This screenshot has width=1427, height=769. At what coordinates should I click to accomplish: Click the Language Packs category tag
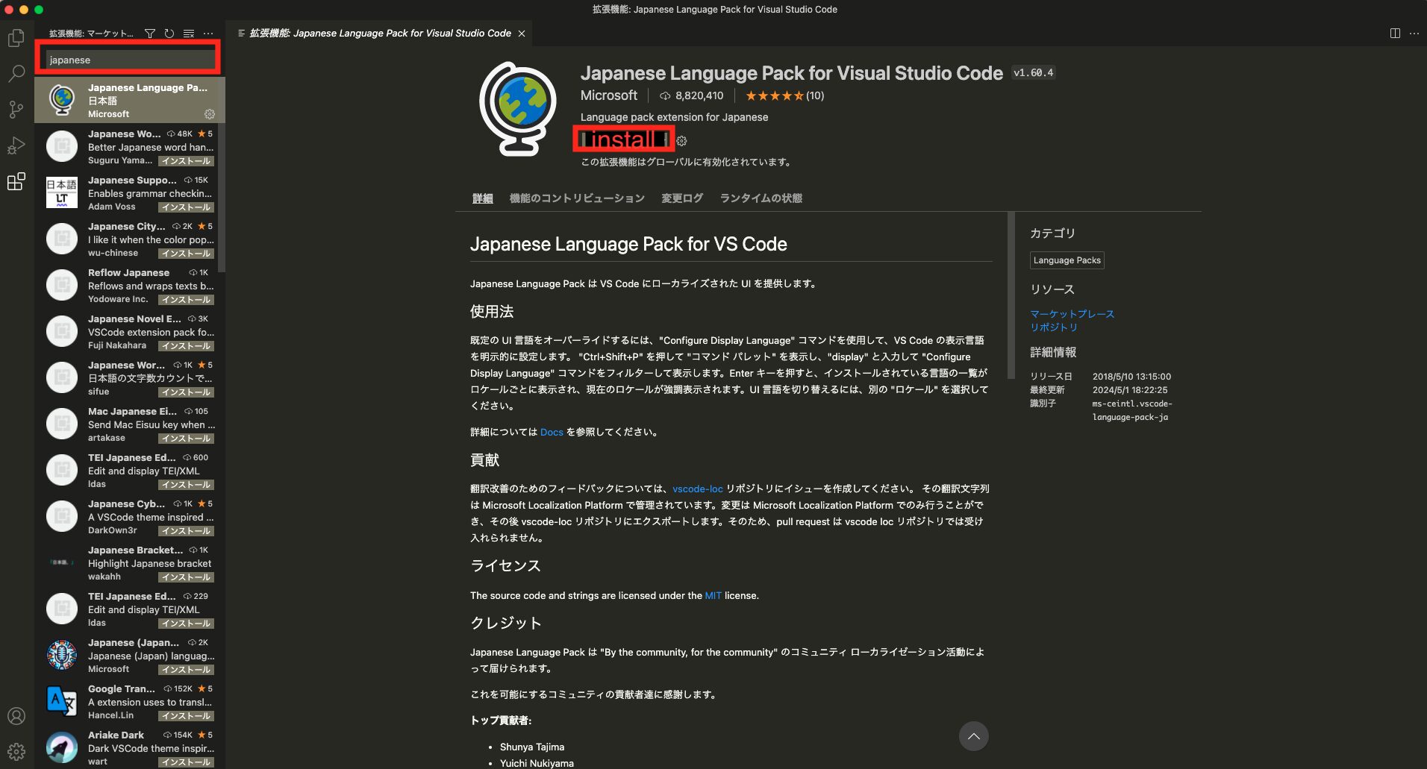[1067, 260]
